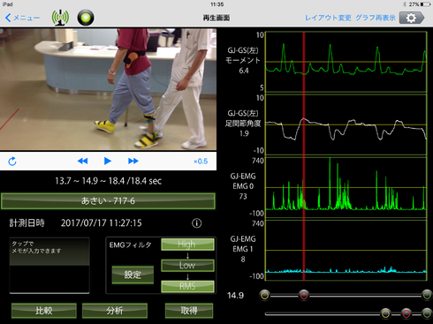
Task: Select the yellow handle on lower slider
Action: tap(385, 314)
